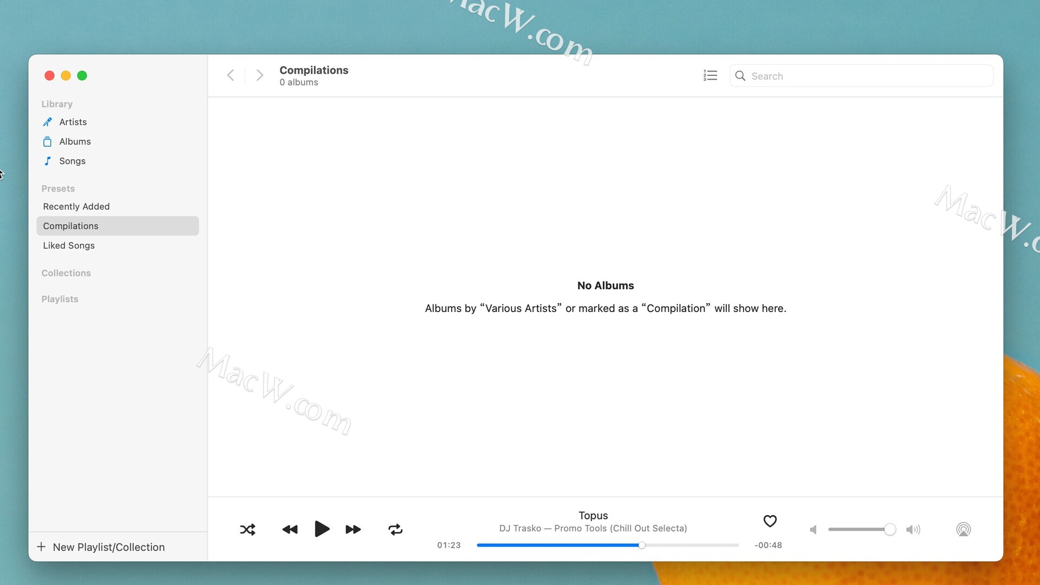Click the playback progress bar
This screenshot has height=585, width=1040.
608,545
